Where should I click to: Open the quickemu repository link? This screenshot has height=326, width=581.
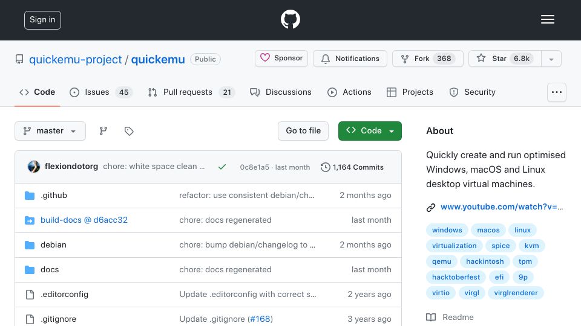click(158, 59)
